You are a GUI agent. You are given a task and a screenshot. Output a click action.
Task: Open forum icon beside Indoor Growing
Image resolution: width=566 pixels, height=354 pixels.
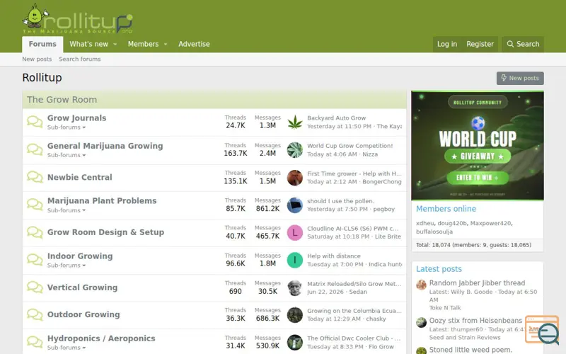(x=35, y=260)
